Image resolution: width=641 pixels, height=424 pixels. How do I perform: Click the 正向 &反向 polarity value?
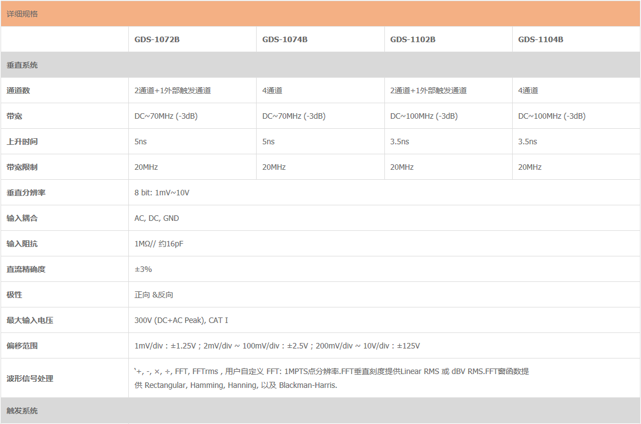point(154,295)
